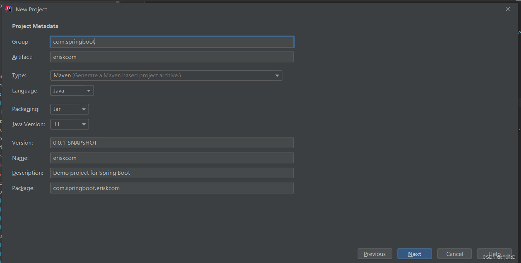The width and height of the screenshot is (521, 263).
Task: Close the New Project dialog
Action: [x=508, y=9]
